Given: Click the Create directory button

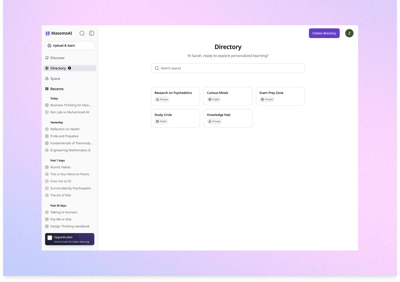Looking at the screenshot, I should (324, 33).
